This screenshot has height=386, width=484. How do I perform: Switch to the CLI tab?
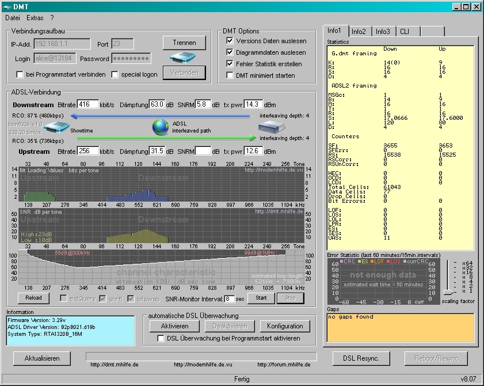point(405,32)
